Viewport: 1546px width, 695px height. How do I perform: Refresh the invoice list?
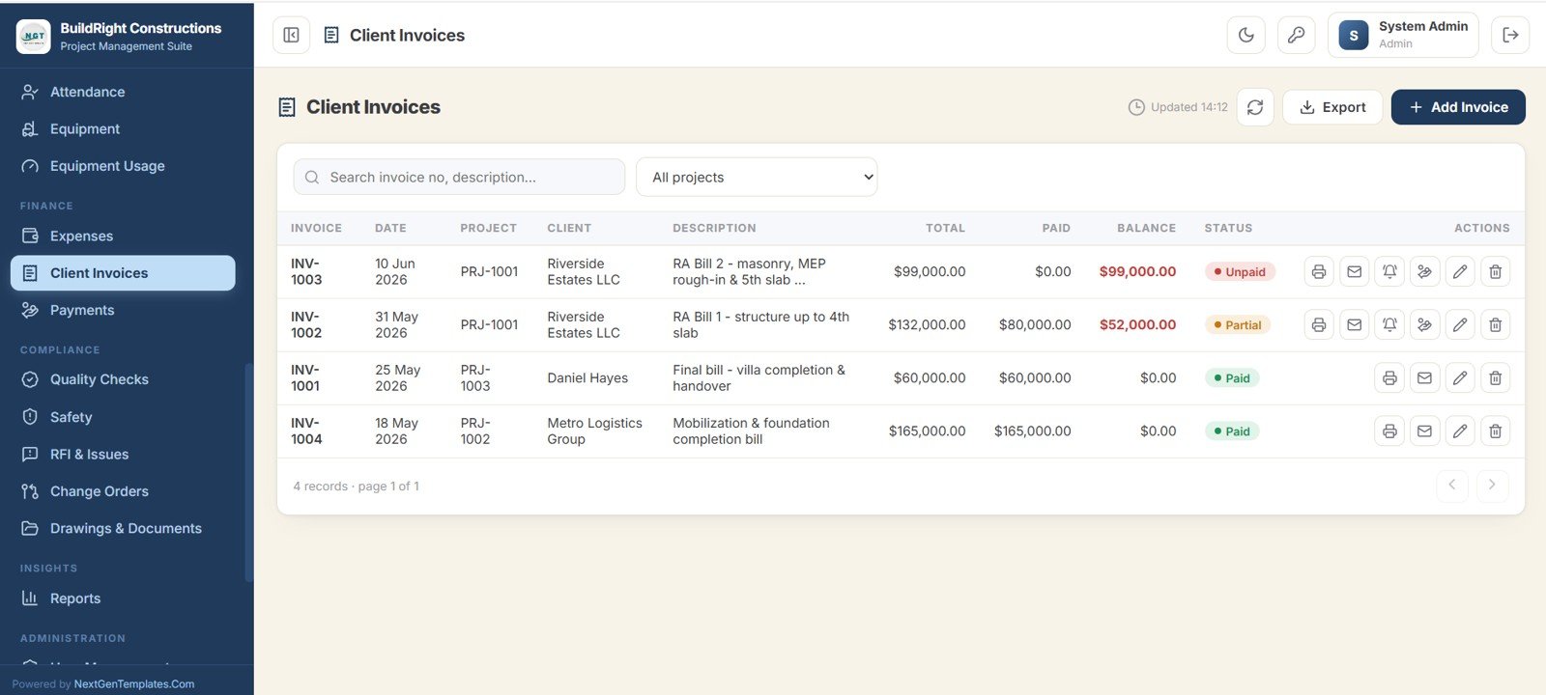(1255, 107)
